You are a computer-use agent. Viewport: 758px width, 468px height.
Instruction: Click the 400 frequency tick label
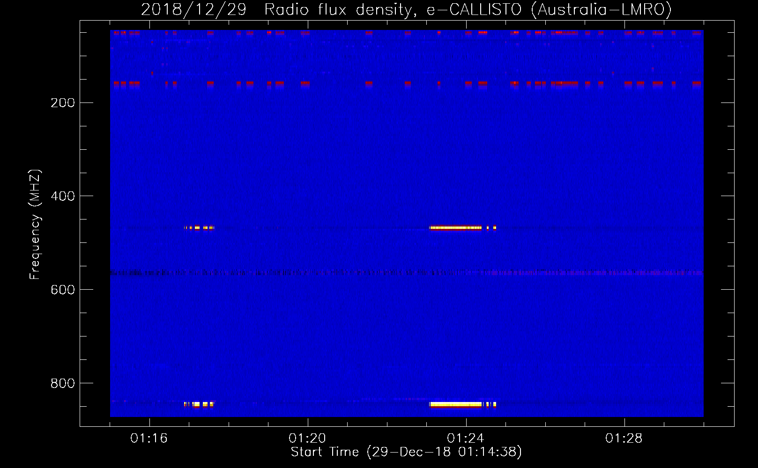[x=63, y=197]
